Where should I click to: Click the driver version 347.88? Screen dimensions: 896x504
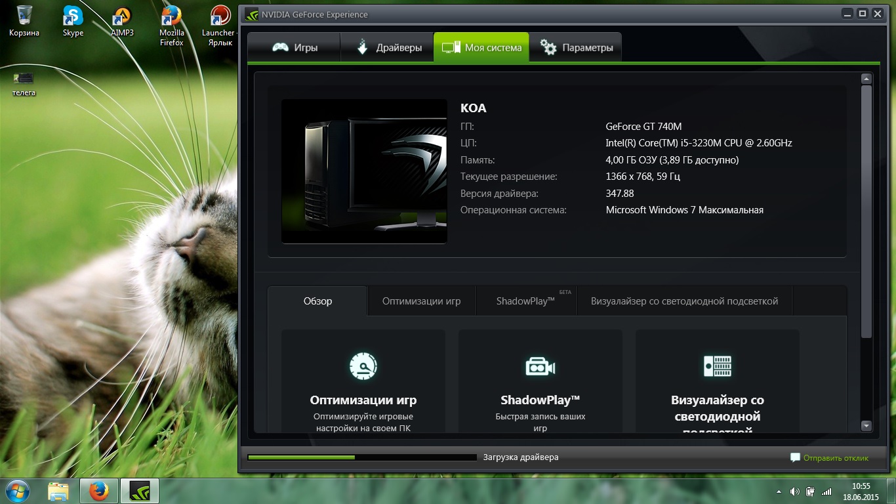pyautogui.click(x=620, y=194)
